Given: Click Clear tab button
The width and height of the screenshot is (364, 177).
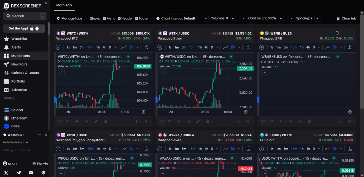Looking at the screenshot, I should (346, 18).
